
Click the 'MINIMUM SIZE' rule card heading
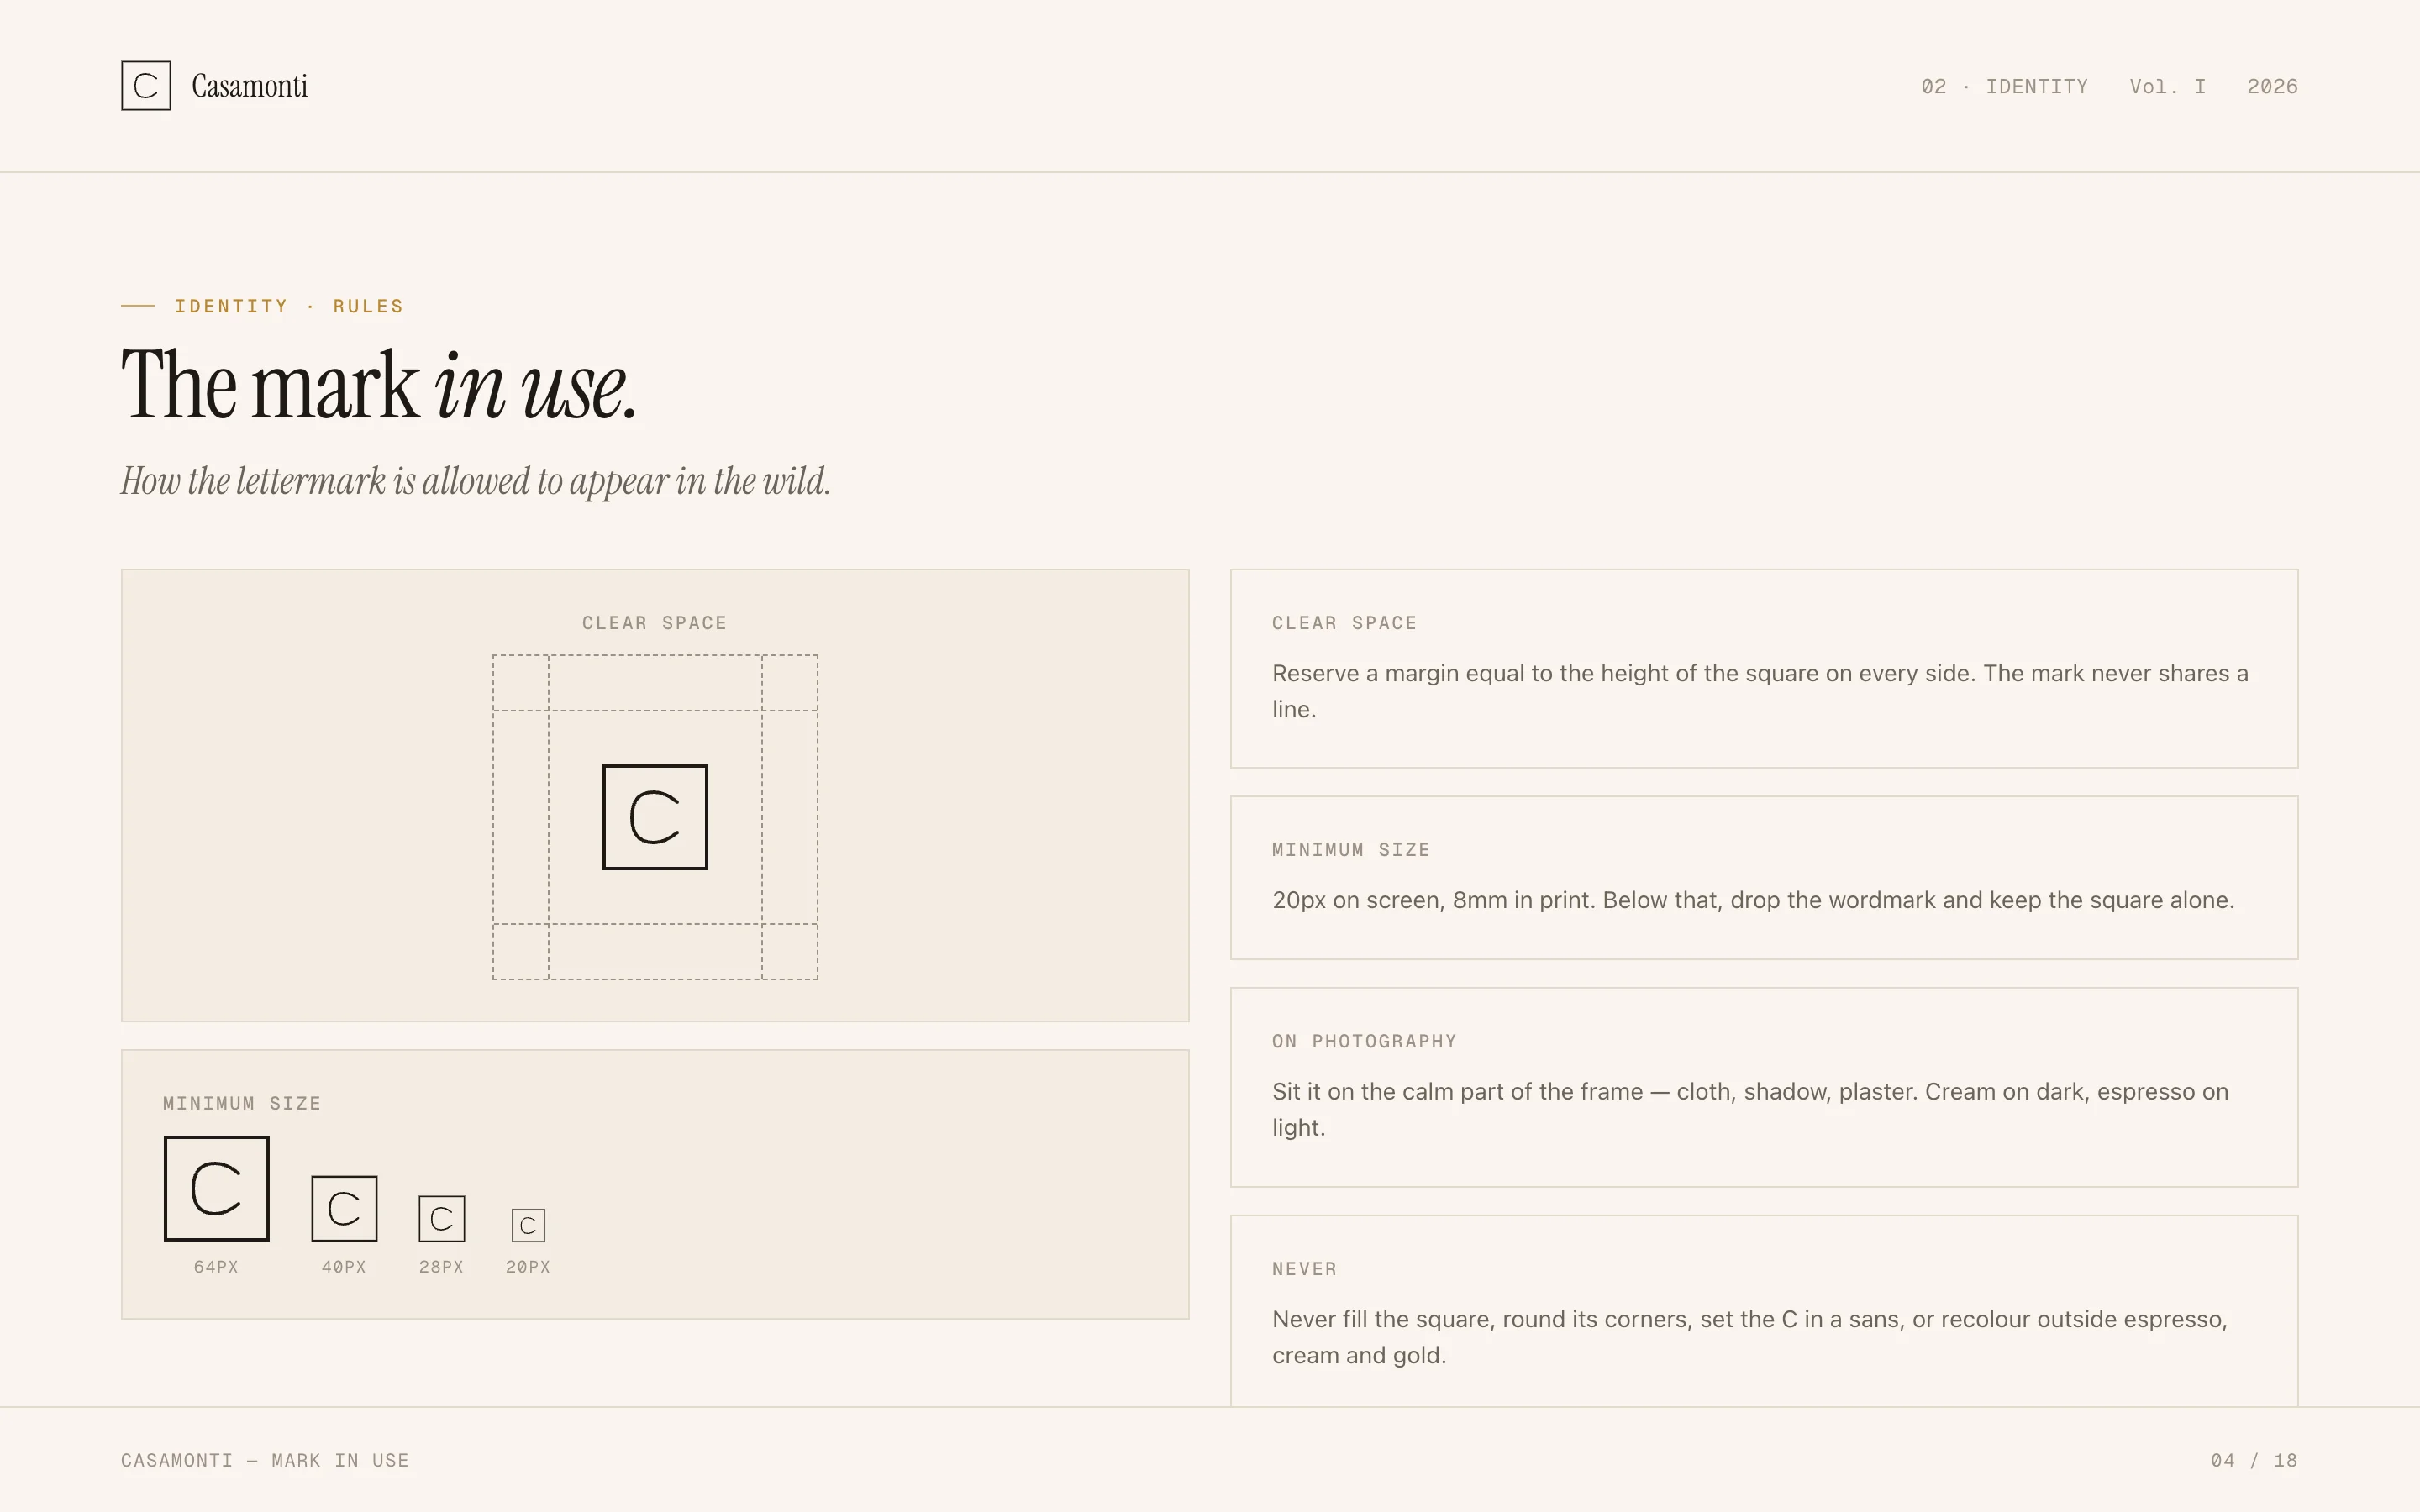coord(1351,850)
